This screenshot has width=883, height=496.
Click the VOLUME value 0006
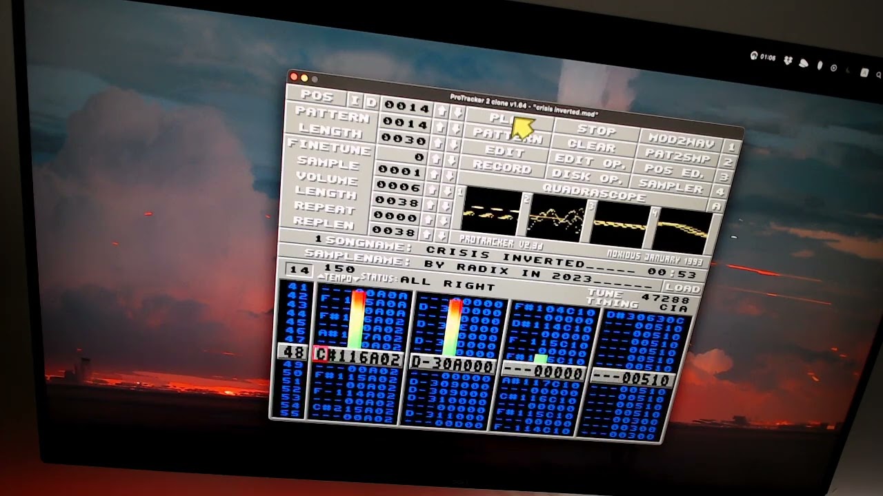tap(399, 186)
